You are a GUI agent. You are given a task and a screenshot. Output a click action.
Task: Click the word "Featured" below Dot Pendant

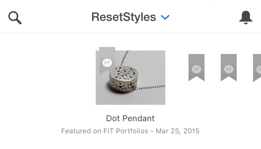(x=76, y=131)
